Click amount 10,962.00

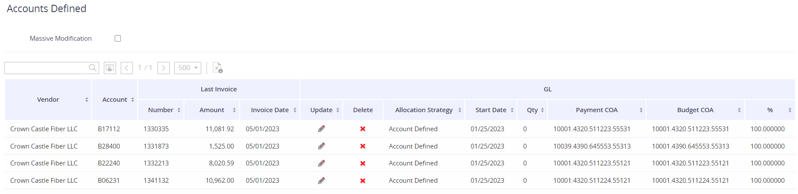tap(220, 181)
